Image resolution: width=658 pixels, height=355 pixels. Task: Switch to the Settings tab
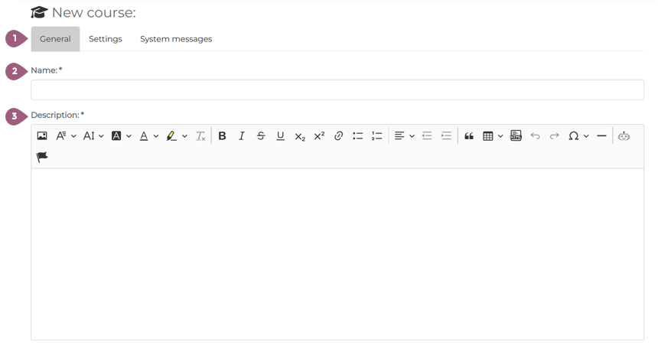[106, 39]
